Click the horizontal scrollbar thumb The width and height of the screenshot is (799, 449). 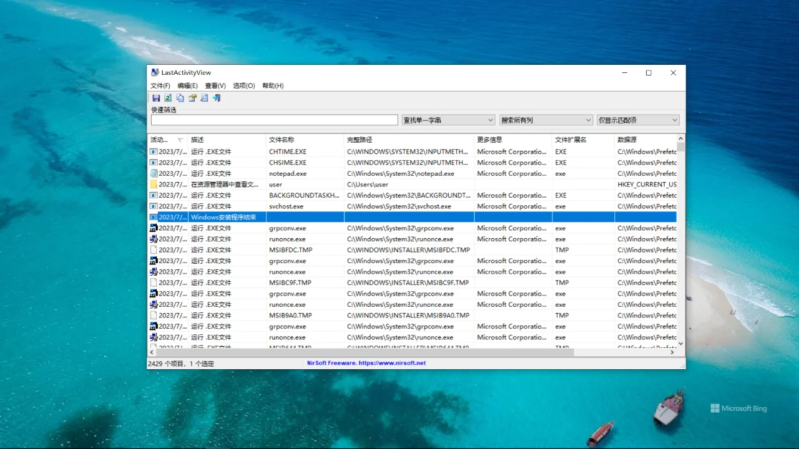tap(365, 352)
